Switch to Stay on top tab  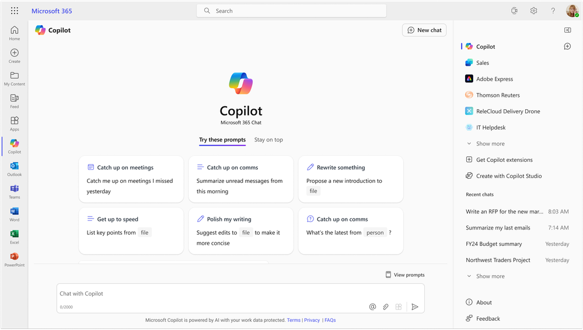click(268, 140)
